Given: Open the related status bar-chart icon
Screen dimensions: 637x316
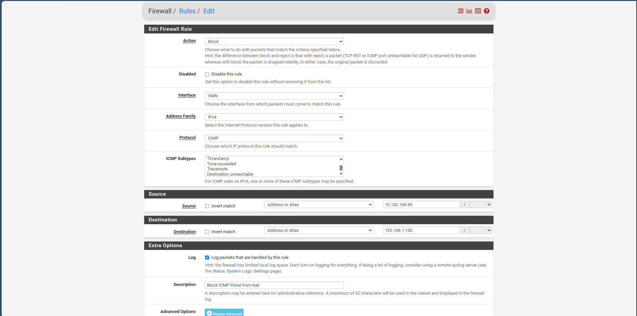Looking at the screenshot, I should tap(469, 11).
